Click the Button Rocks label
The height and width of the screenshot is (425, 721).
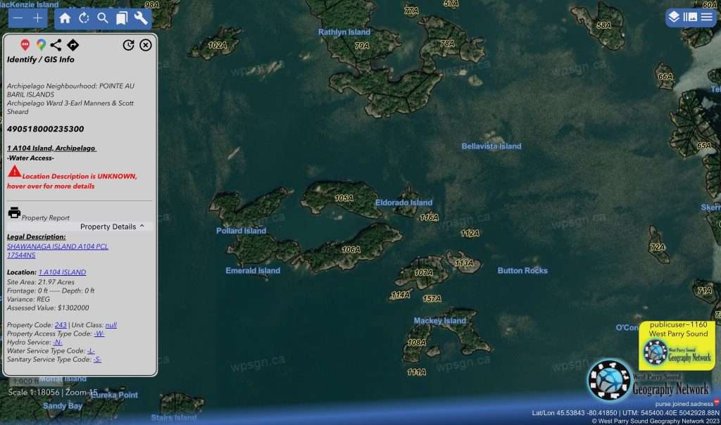point(522,271)
